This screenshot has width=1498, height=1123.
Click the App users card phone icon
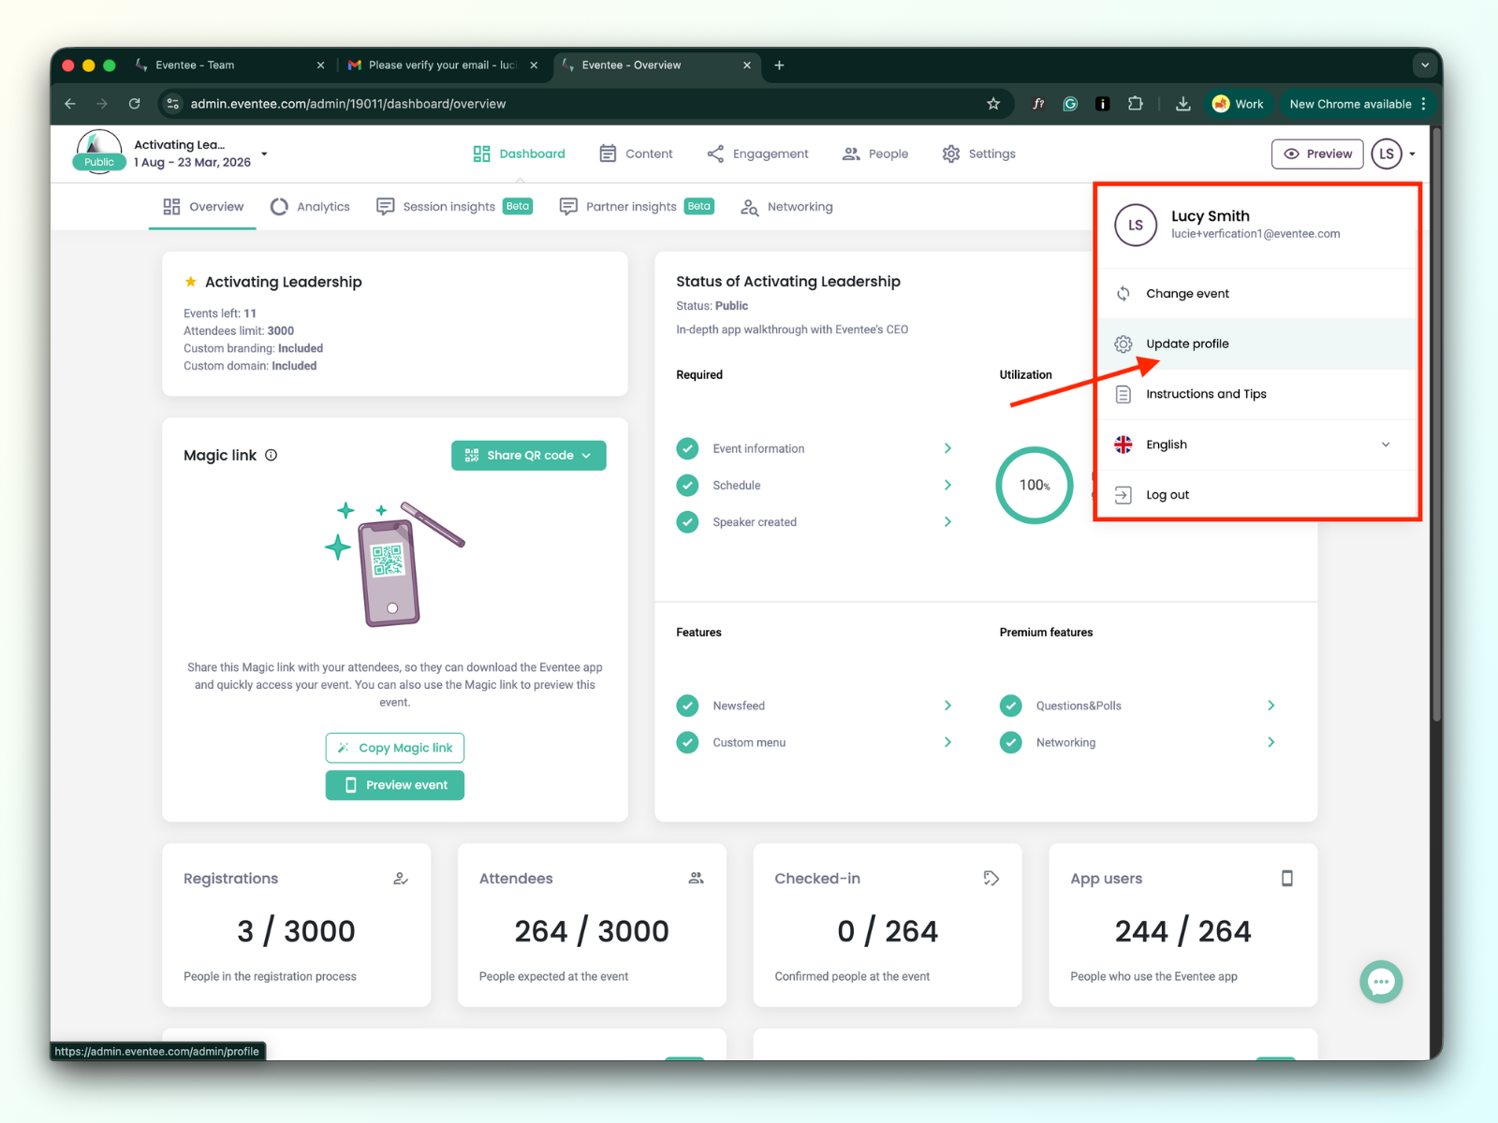(x=1287, y=879)
